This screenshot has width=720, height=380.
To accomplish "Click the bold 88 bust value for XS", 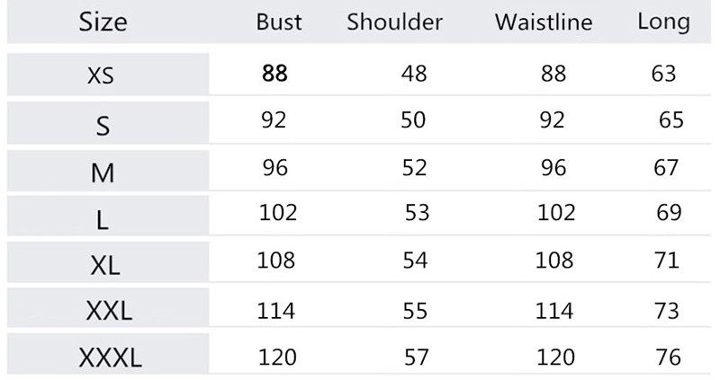I will click(x=274, y=74).
